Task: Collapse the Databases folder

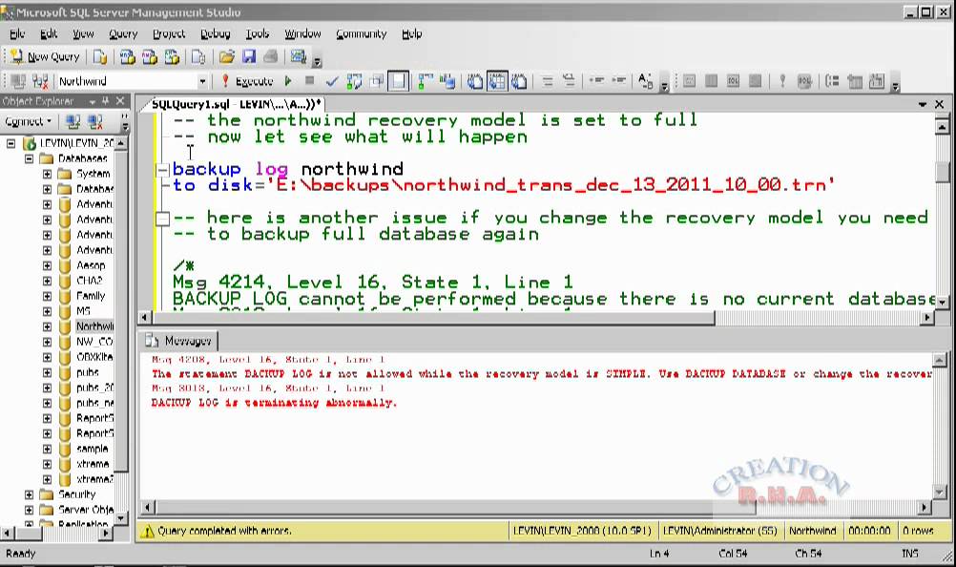Action: coord(29,158)
